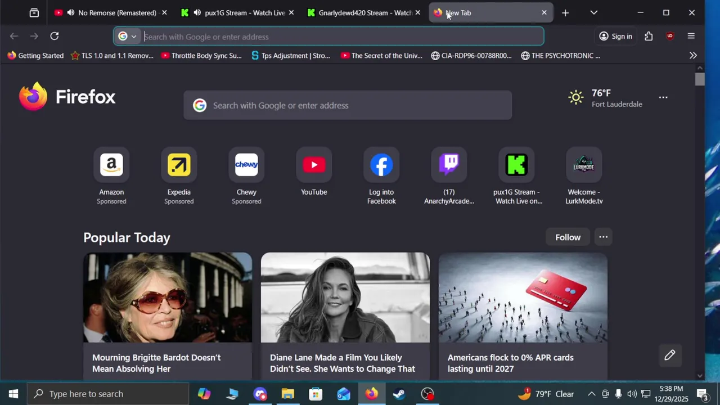
Task: Customize new tab page pencil icon
Action: (x=669, y=355)
